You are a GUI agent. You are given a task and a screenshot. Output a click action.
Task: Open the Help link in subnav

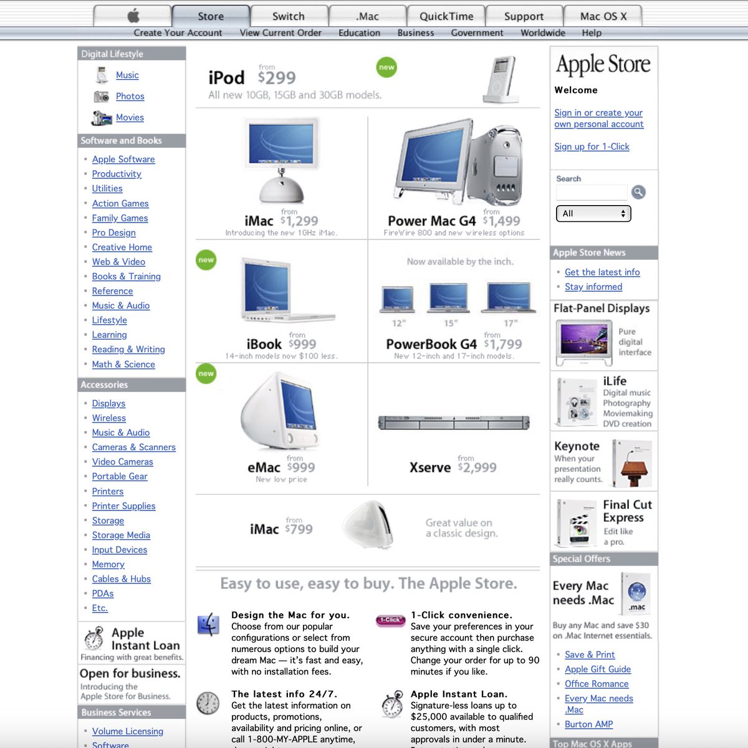(x=592, y=33)
